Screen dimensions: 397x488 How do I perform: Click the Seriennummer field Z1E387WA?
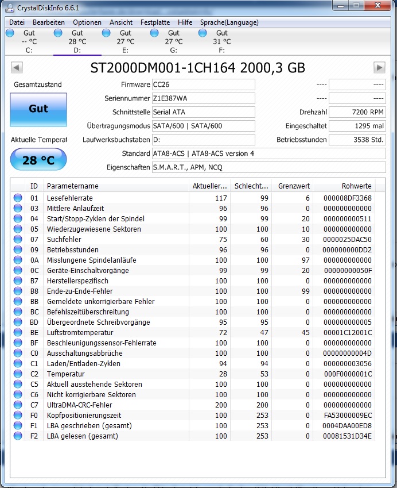(x=204, y=98)
